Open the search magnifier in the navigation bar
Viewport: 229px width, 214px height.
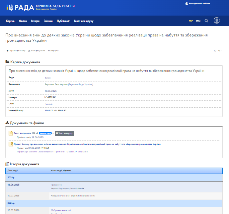point(206,21)
